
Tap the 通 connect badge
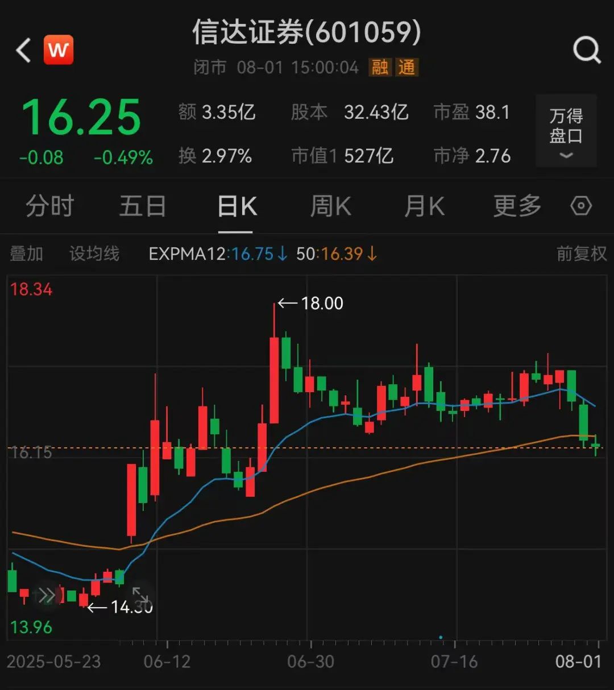click(406, 68)
